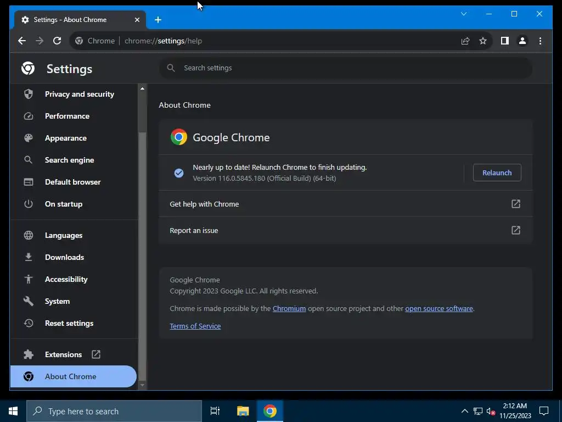Click the Privacy shield icon

(29, 94)
